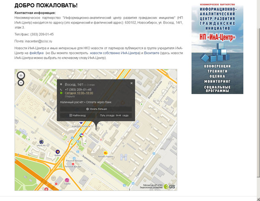Click the Клуб бухгалтеров marker icon
This screenshot has height=201, width=260.
[x=81, y=123]
